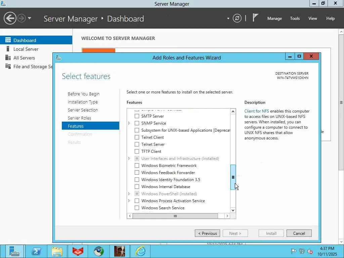This screenshot has width=344, height=258.
Task: Open the View menu
Action: [313, 18]
